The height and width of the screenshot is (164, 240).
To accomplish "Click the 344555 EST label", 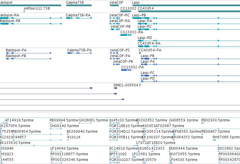I will (7, 160).
